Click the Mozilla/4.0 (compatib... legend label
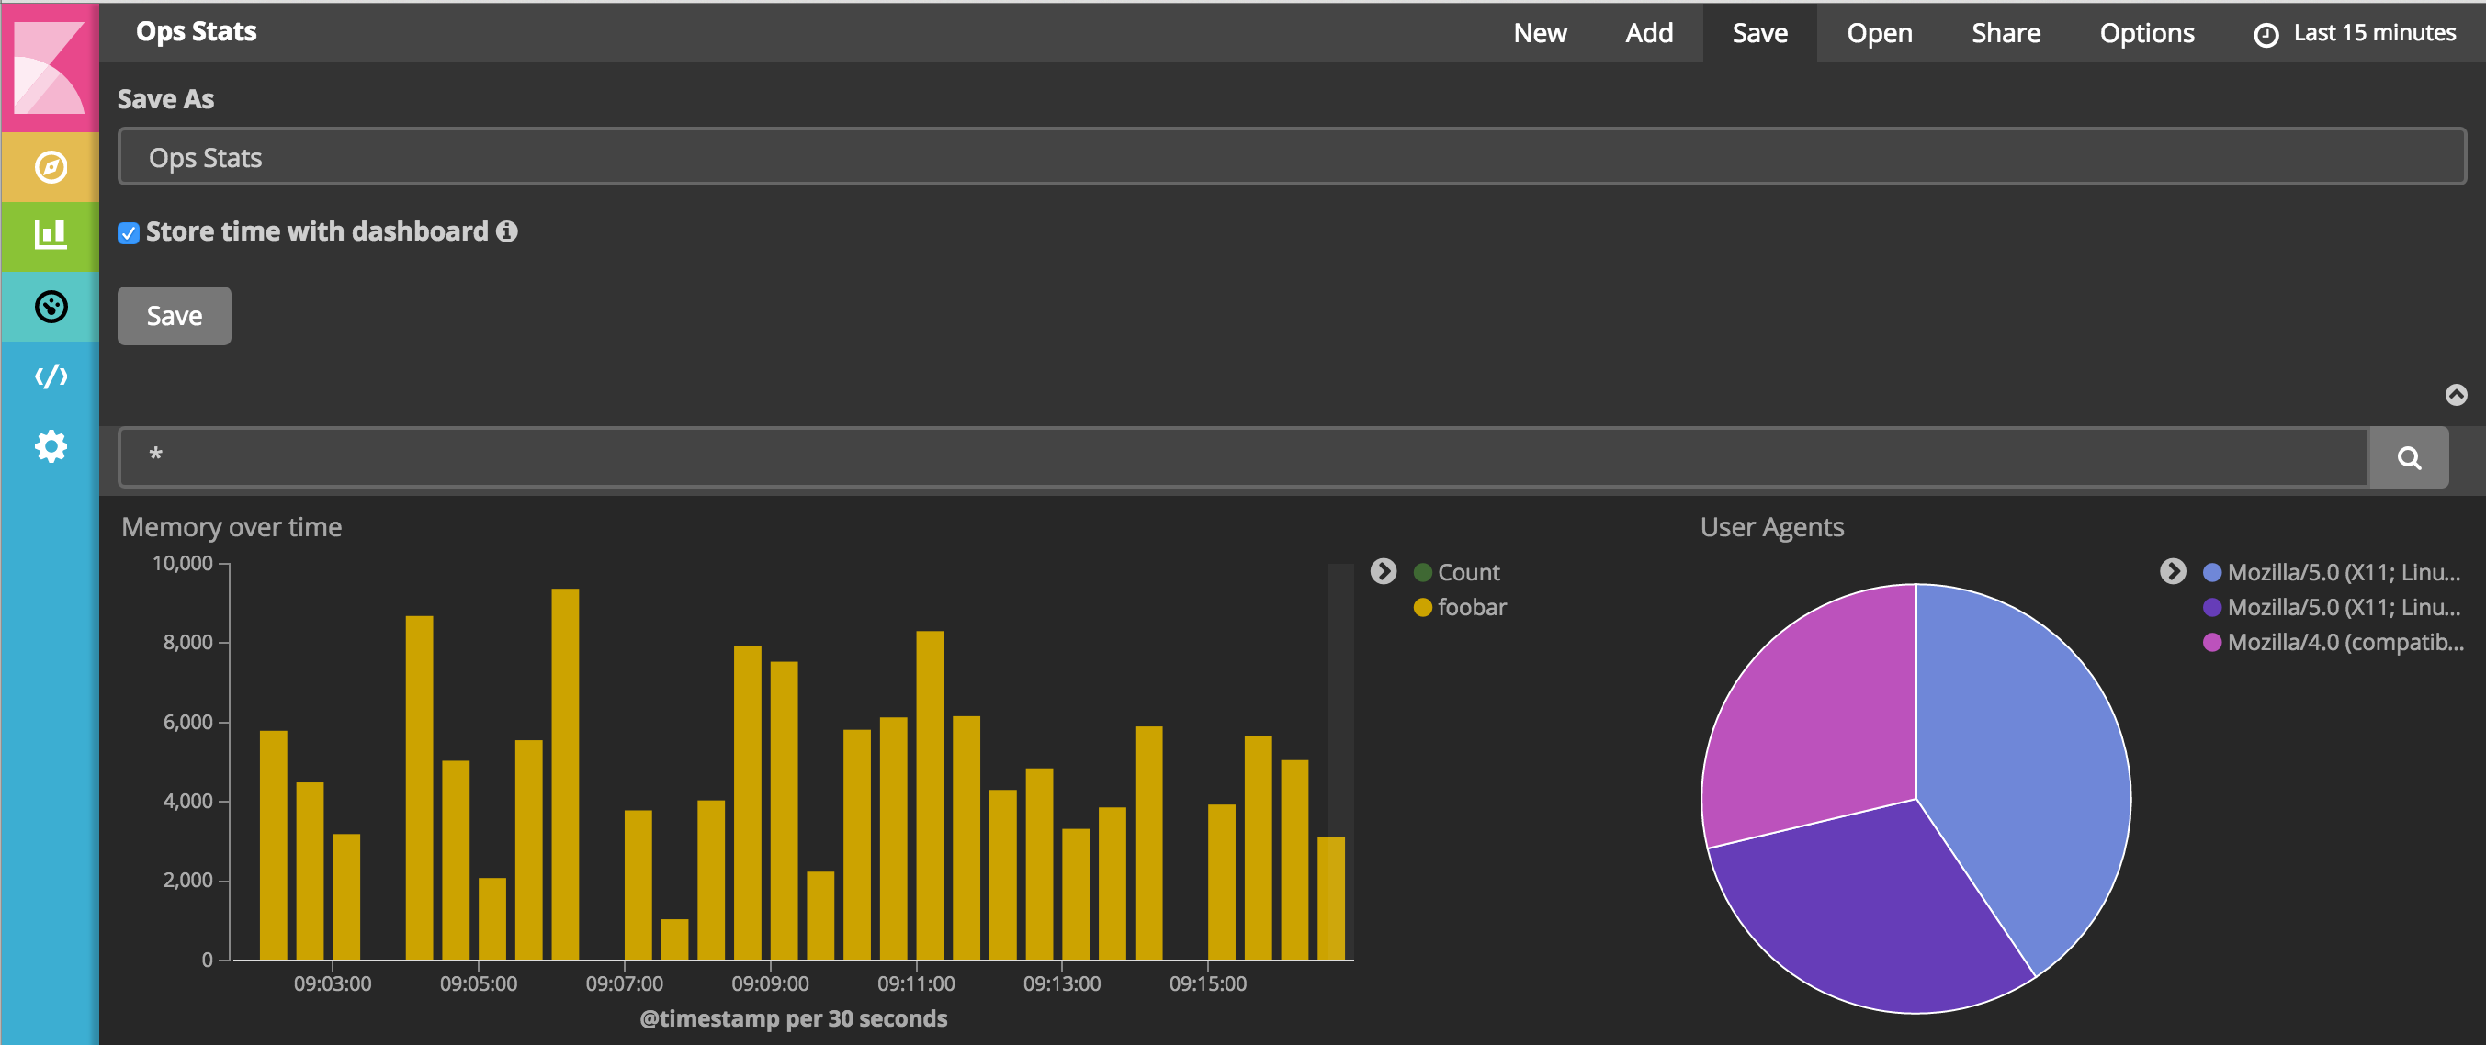 coord(2345,643)
